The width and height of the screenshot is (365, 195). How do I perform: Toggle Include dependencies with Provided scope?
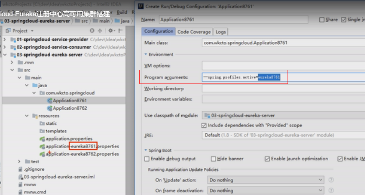click(x=204, y=125)
